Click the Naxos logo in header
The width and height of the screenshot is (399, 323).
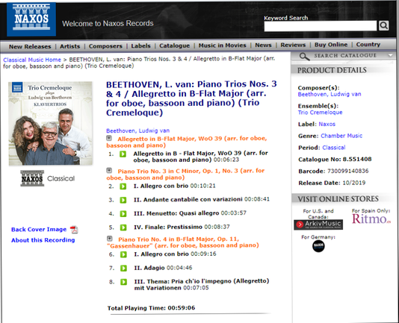[x=31, y=19]
